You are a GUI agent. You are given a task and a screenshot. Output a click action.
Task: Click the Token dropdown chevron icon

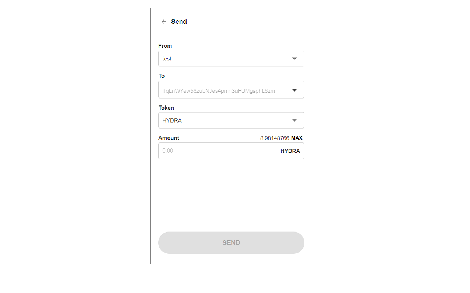(294, 120)
